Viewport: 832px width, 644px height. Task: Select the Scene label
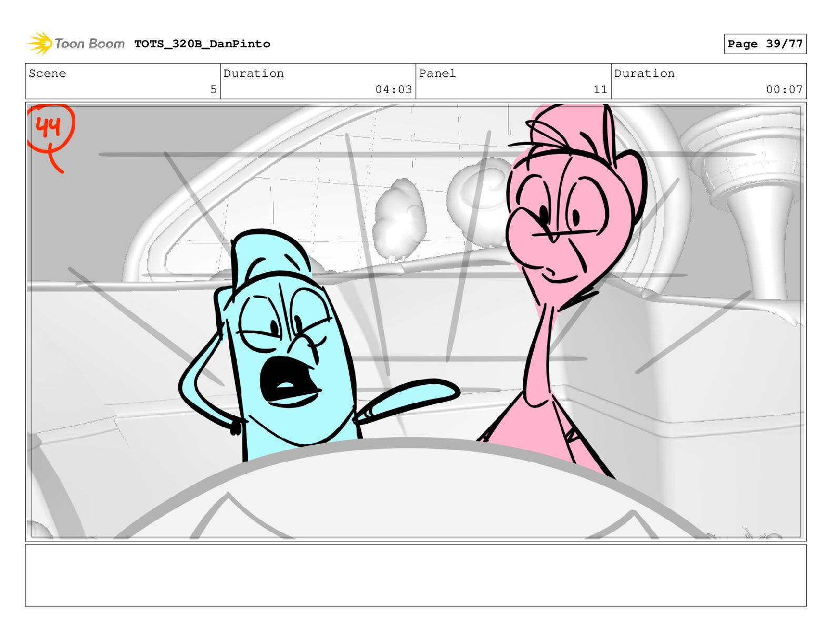tap(47, 73)
